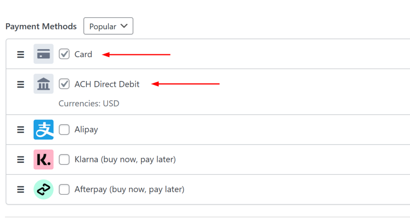Click the ACH Direct Debit bank icon
Viewport: 410px width, 220px height.
click(x=43, y=84)
